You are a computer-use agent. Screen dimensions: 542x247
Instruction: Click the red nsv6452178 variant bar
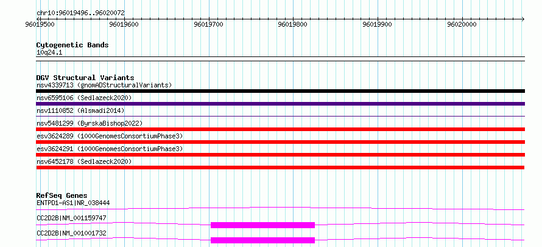click(280, 167)
